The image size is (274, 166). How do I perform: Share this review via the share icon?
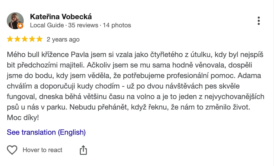pyautogui.click(x=83, y=150)
